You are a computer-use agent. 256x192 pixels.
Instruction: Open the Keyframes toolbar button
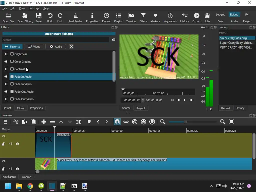coord(170,18)
